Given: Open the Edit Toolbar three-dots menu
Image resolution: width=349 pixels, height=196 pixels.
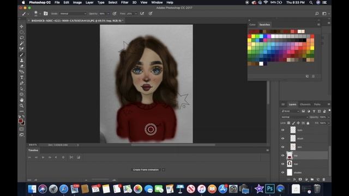Looking at the screenshot, I should click(22, 111).
